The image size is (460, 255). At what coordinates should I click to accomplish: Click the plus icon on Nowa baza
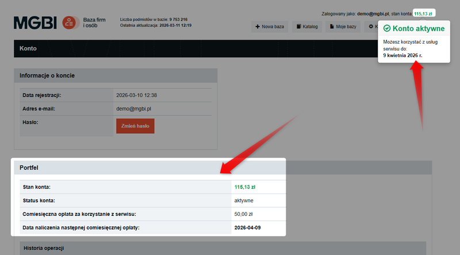pyautogui.click(x=257, y=26)
